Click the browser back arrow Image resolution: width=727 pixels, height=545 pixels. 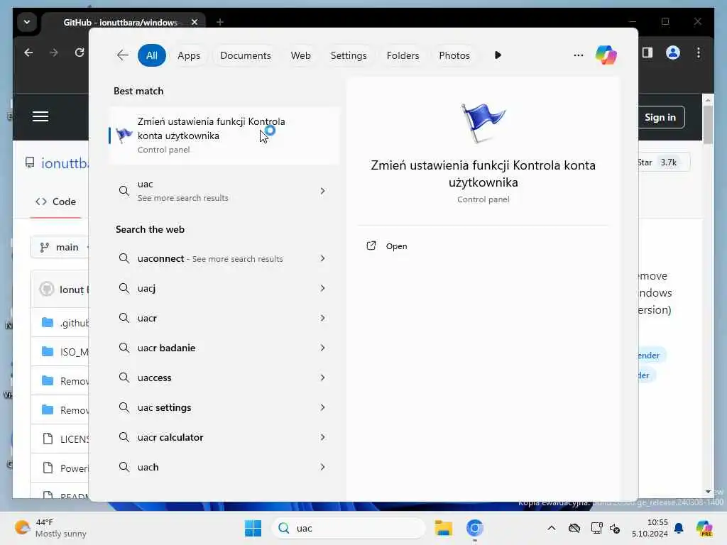pyautogui.click(x=28, y=53)
